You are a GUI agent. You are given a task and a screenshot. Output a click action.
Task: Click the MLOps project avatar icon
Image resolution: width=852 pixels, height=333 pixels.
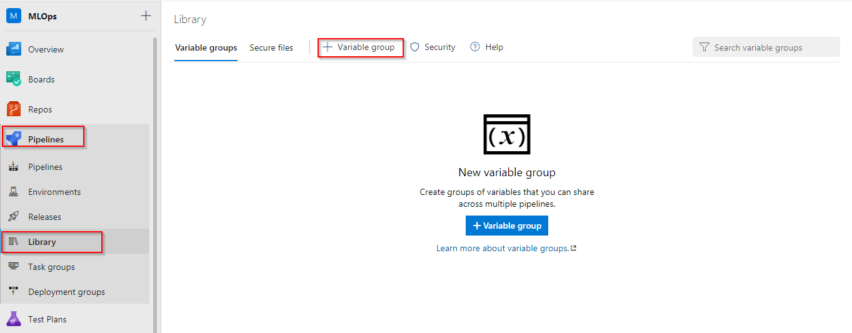pyautogui.click(x=14, y=16)
